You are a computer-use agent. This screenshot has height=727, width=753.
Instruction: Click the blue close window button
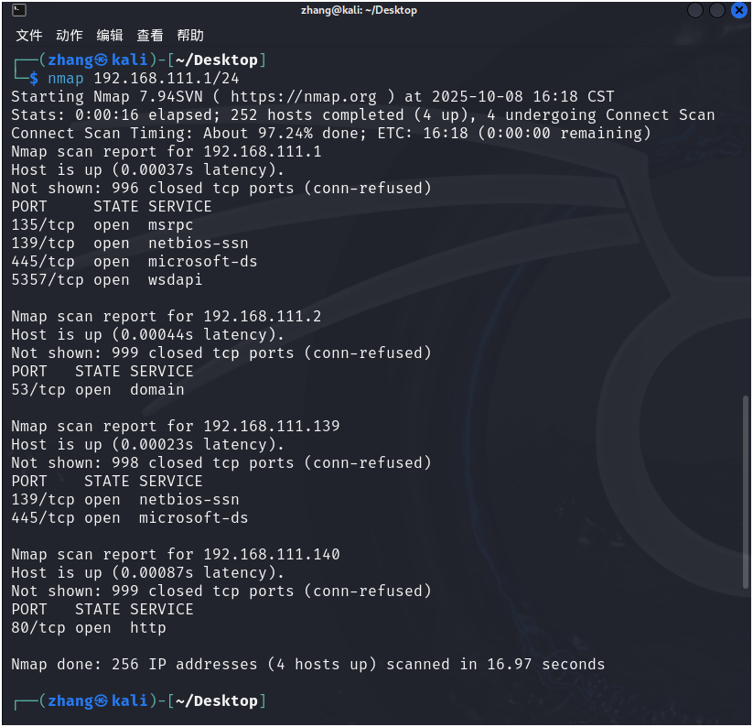click(x=739, y=10)
